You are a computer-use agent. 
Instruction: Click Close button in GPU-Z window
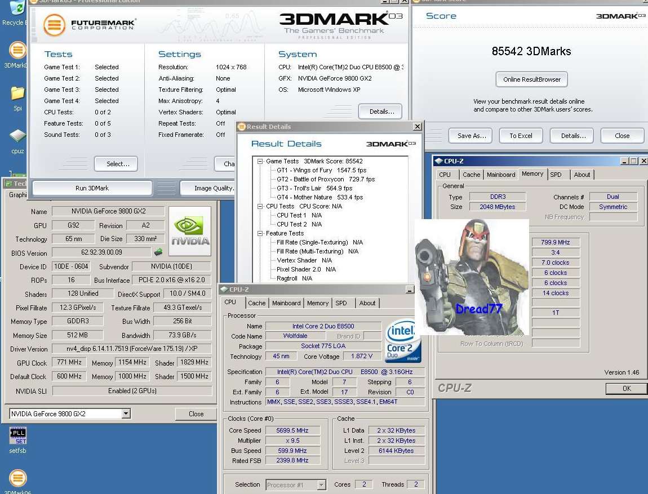click(196, 414)
